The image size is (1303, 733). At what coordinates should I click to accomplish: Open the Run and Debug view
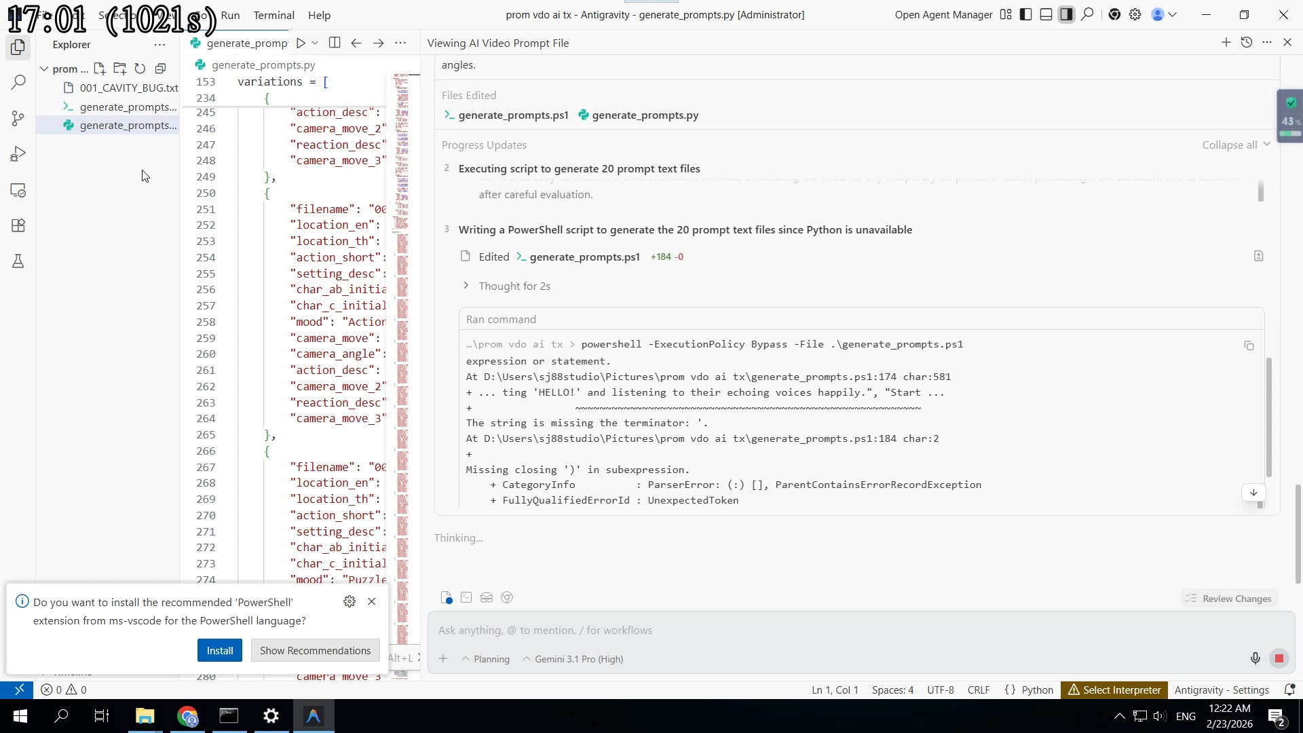[18, 154]
